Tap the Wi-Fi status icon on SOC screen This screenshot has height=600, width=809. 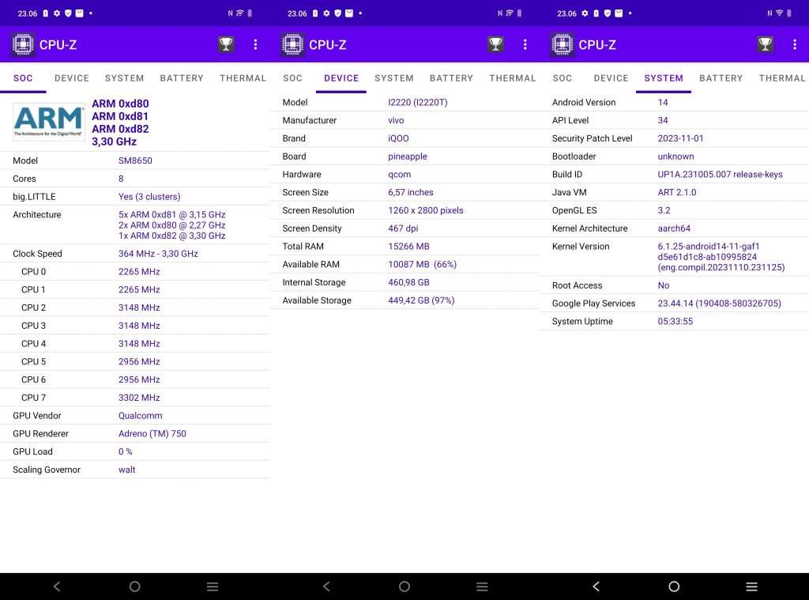point(240,13)
